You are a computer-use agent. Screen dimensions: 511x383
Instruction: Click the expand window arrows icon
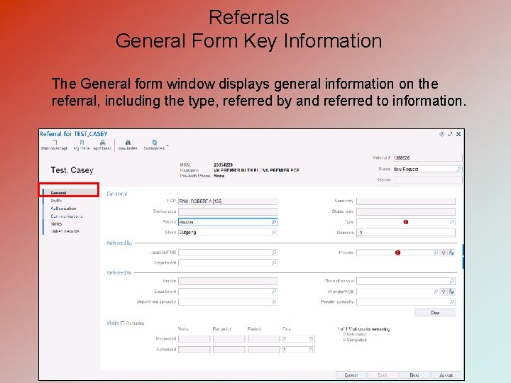tap(450, 134)
